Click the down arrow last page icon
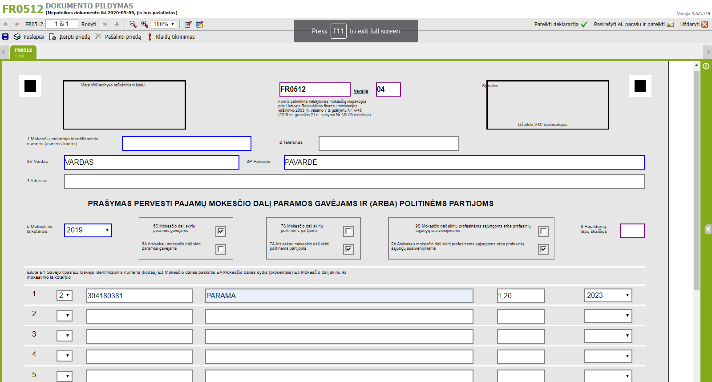 [x=117, y=24]
